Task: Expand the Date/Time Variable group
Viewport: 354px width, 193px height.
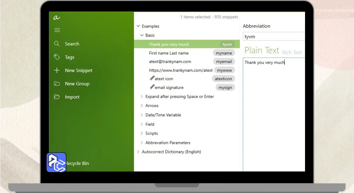Action: click(142, 115)
